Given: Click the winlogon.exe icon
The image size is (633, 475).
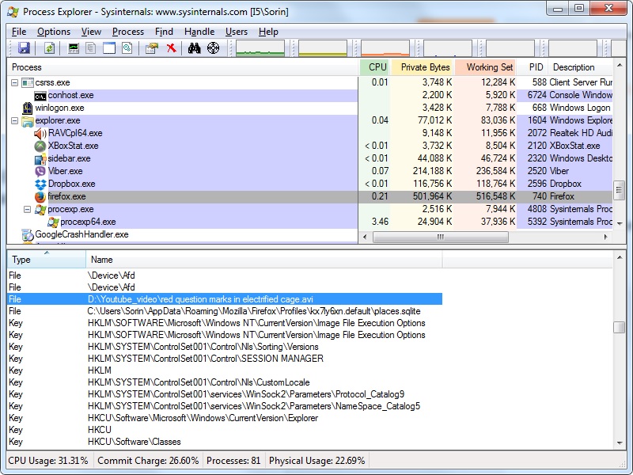Looking at the screenshot, I should [27, 108].
